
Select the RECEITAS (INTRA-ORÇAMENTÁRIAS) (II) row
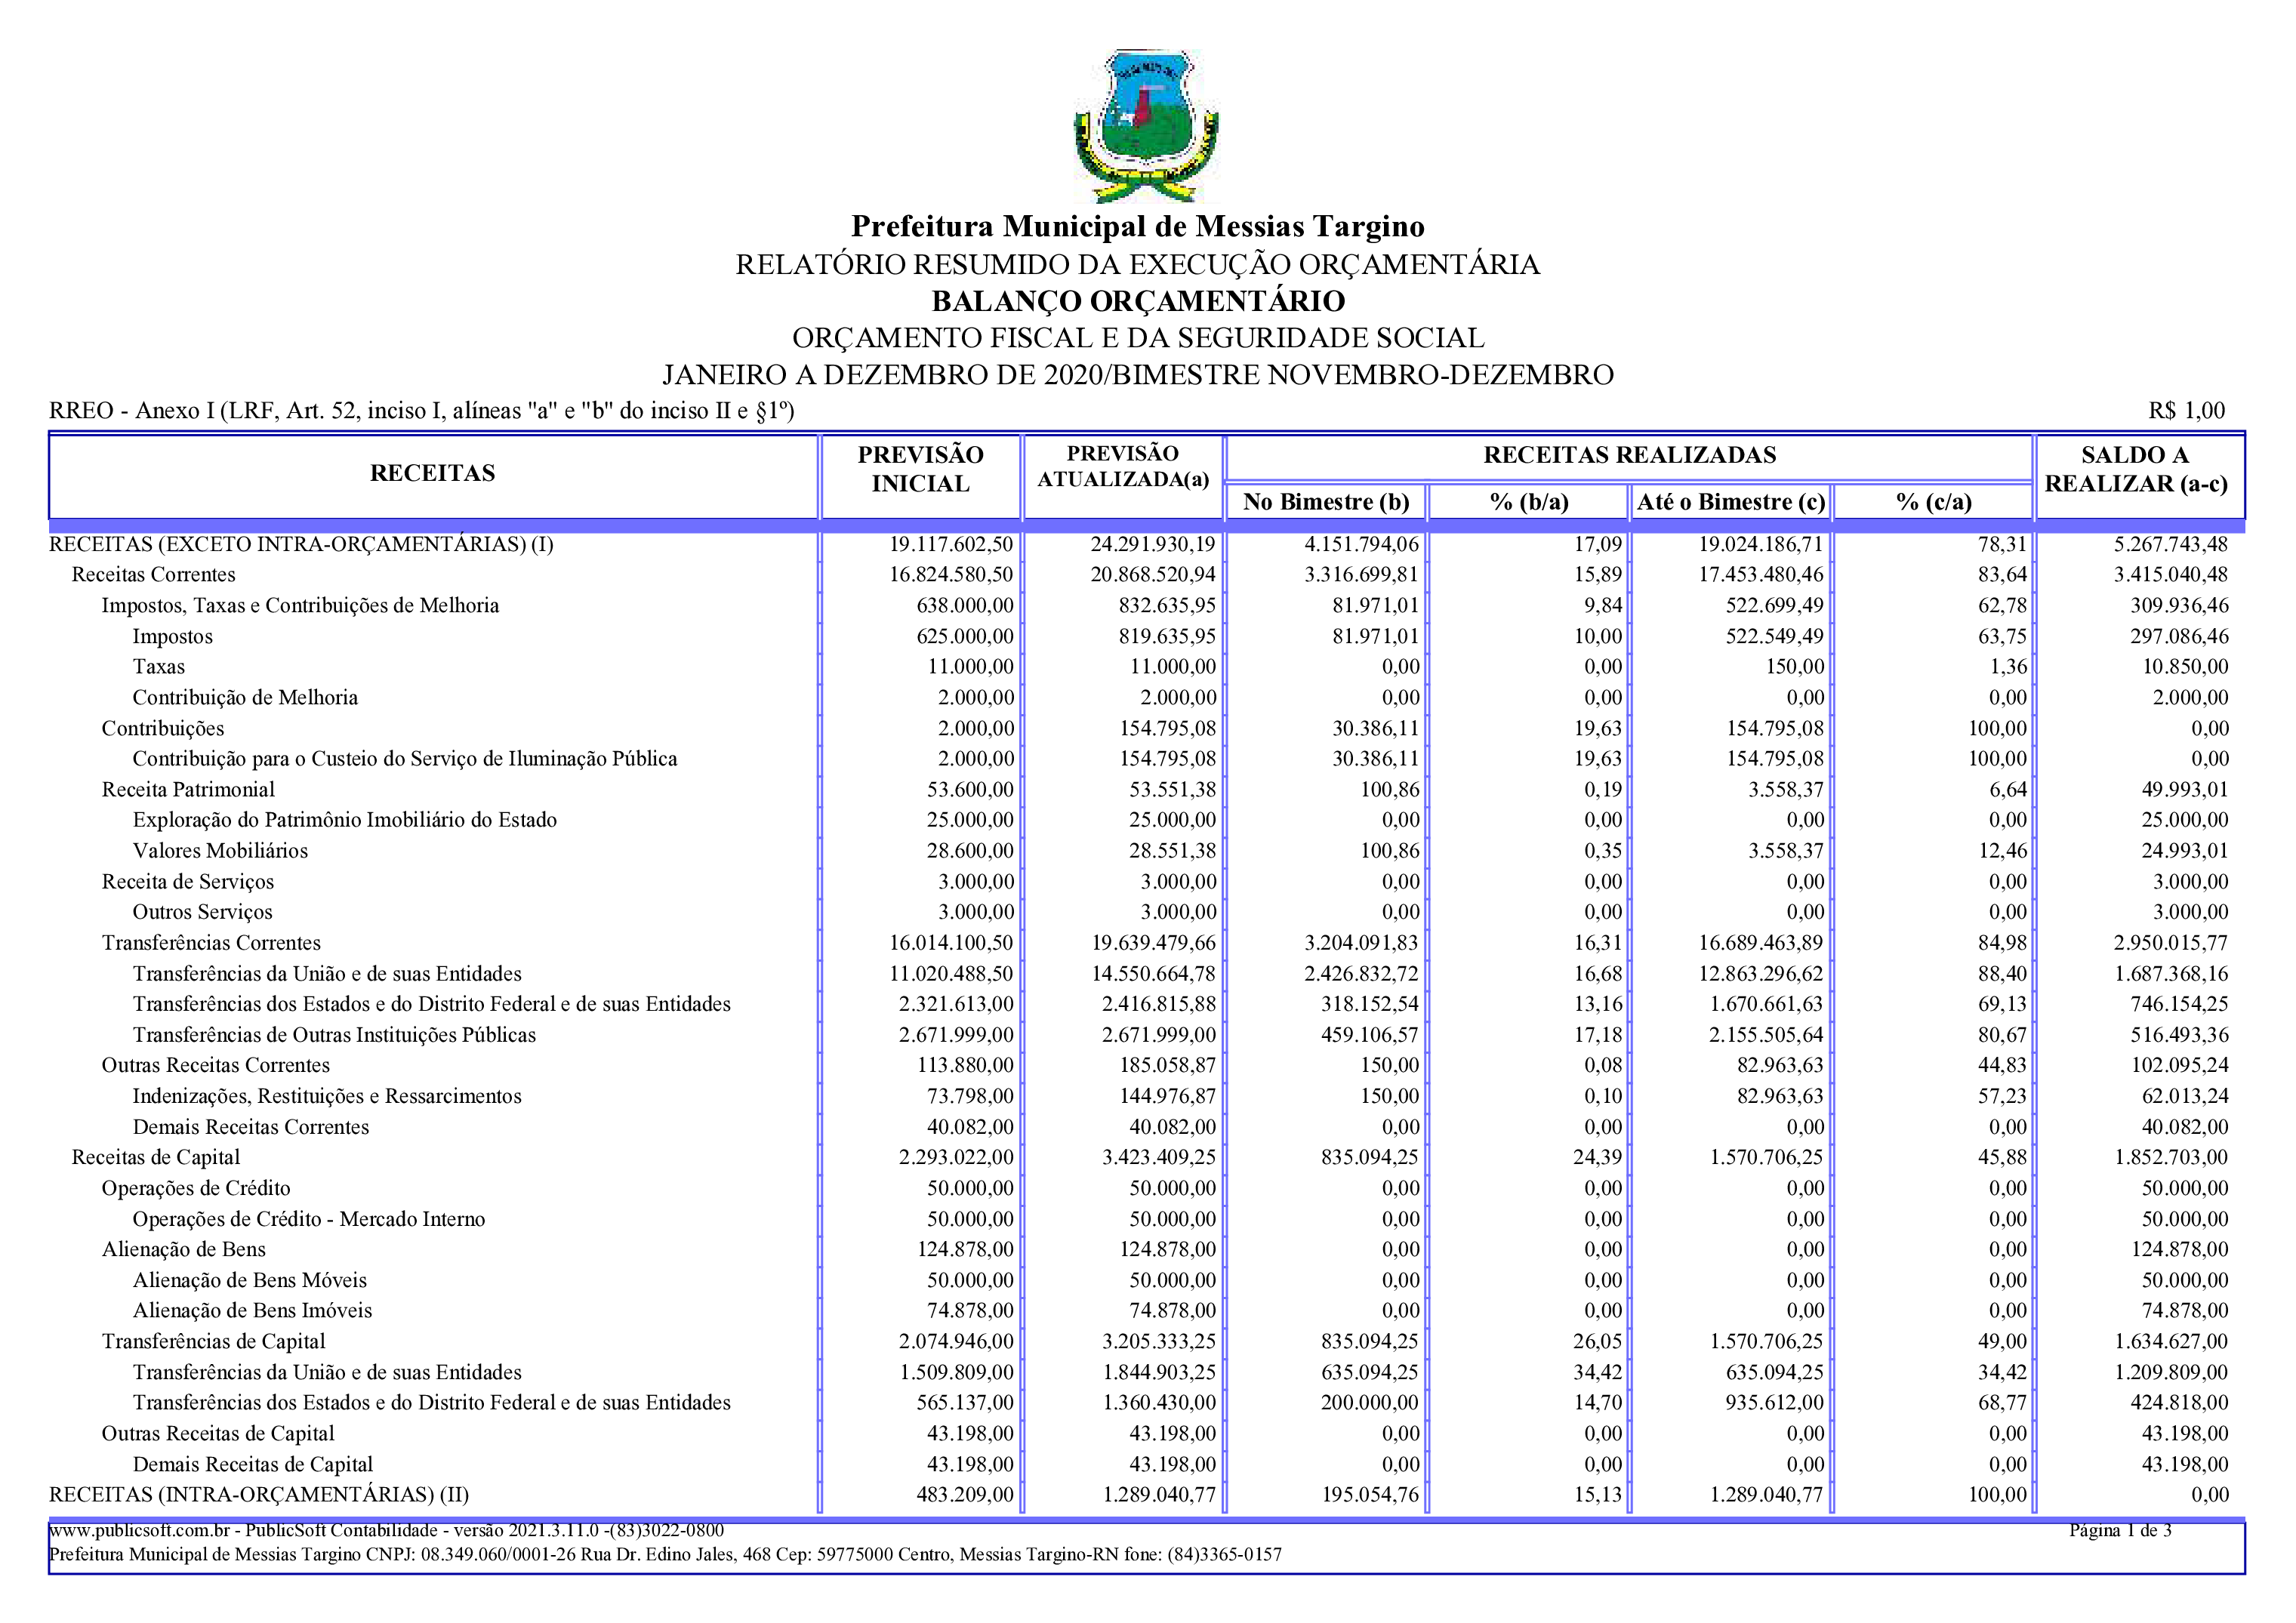(x=259, y=1495)
